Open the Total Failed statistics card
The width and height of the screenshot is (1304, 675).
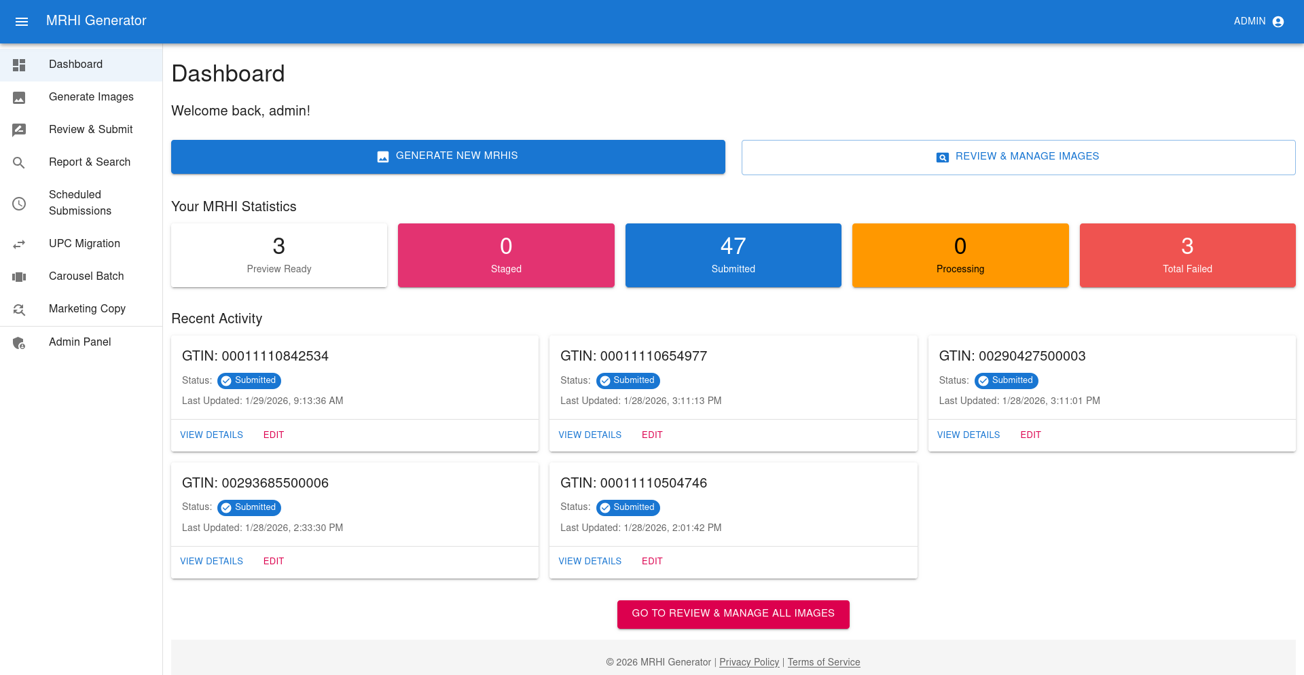pos(1187,255)
